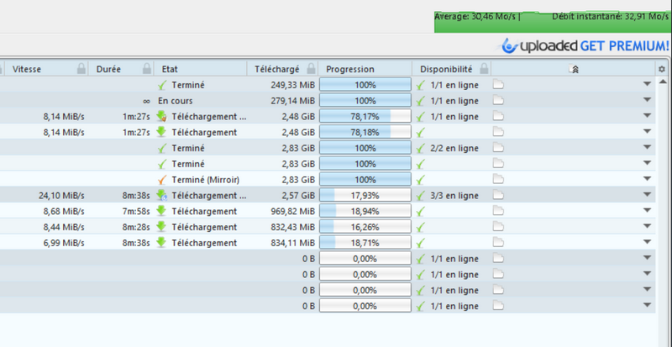This screenshot has width=672, height=347.
Task: Open the uploaded GET PREMIUM! banner link
Action: pos(585,45)
